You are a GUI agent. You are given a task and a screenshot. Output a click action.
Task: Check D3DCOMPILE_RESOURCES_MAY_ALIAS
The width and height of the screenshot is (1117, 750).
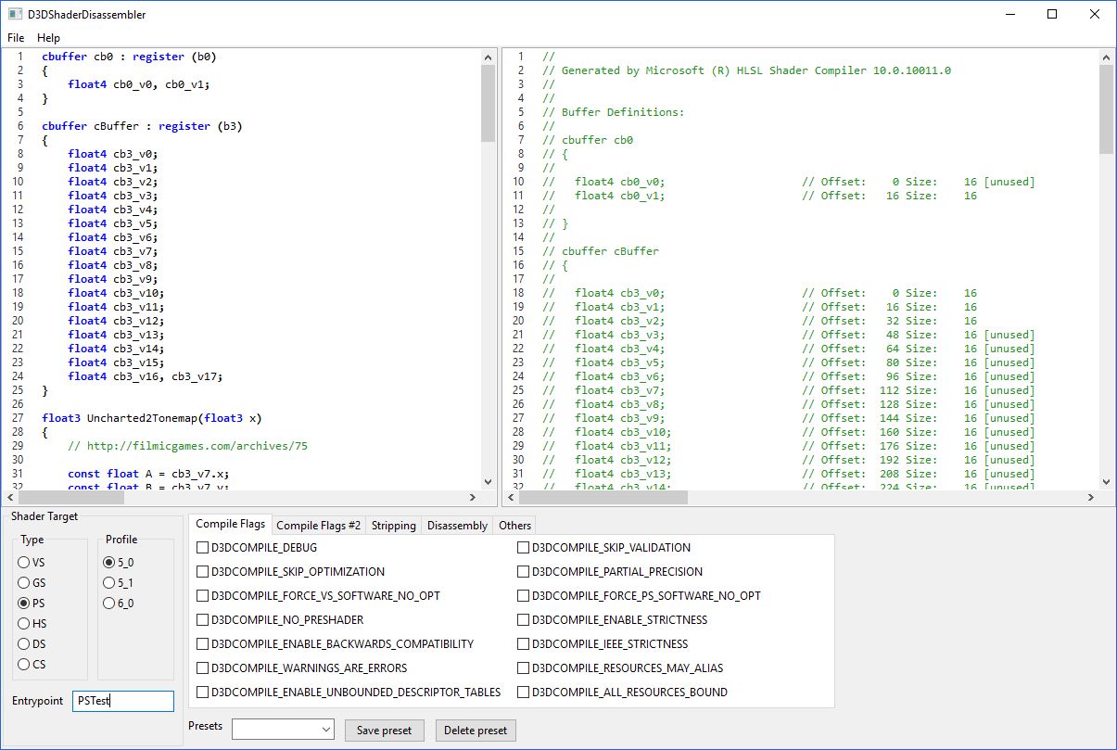pos(620,668)
